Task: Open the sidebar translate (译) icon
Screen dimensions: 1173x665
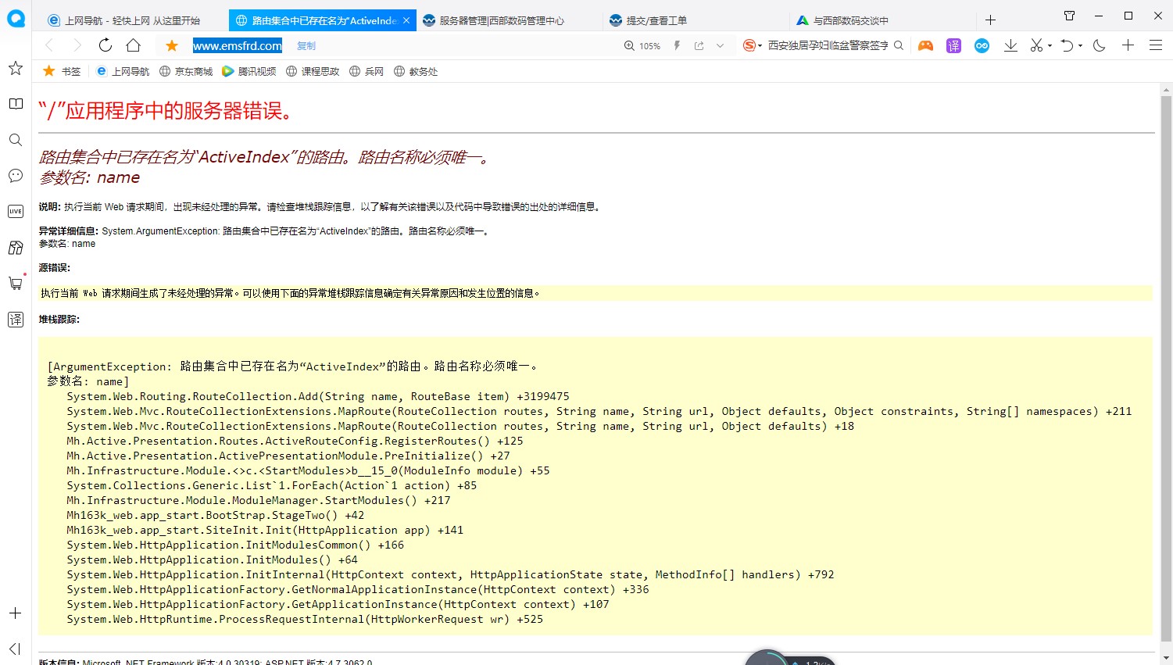Action: tap(16, 319)
